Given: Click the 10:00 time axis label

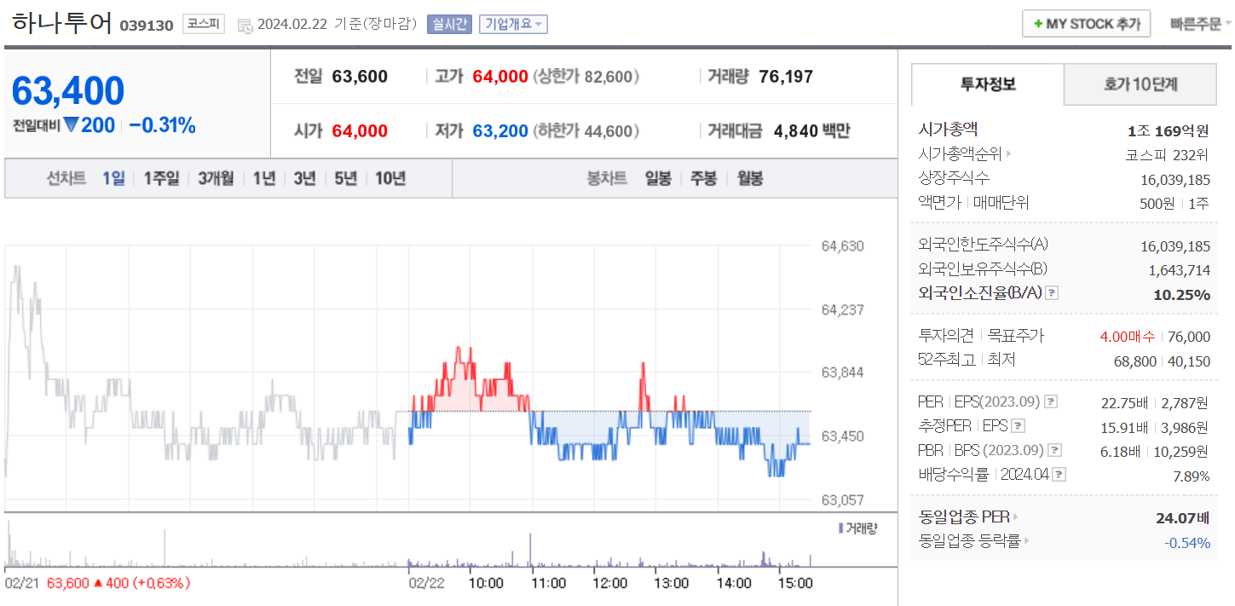Looking at the screenshot, I should pos(486,584).
